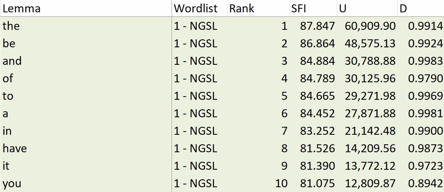Click the Rank column header
Viewport: 444px width, 192px height.
pos(242,8)
